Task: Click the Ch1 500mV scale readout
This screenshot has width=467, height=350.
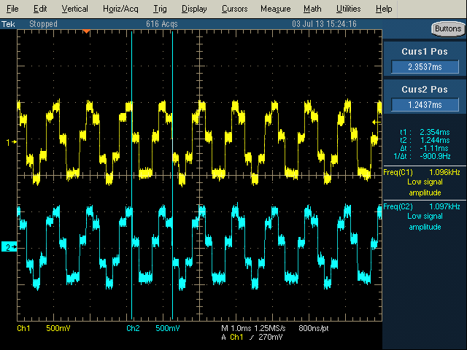Action: 44,328
